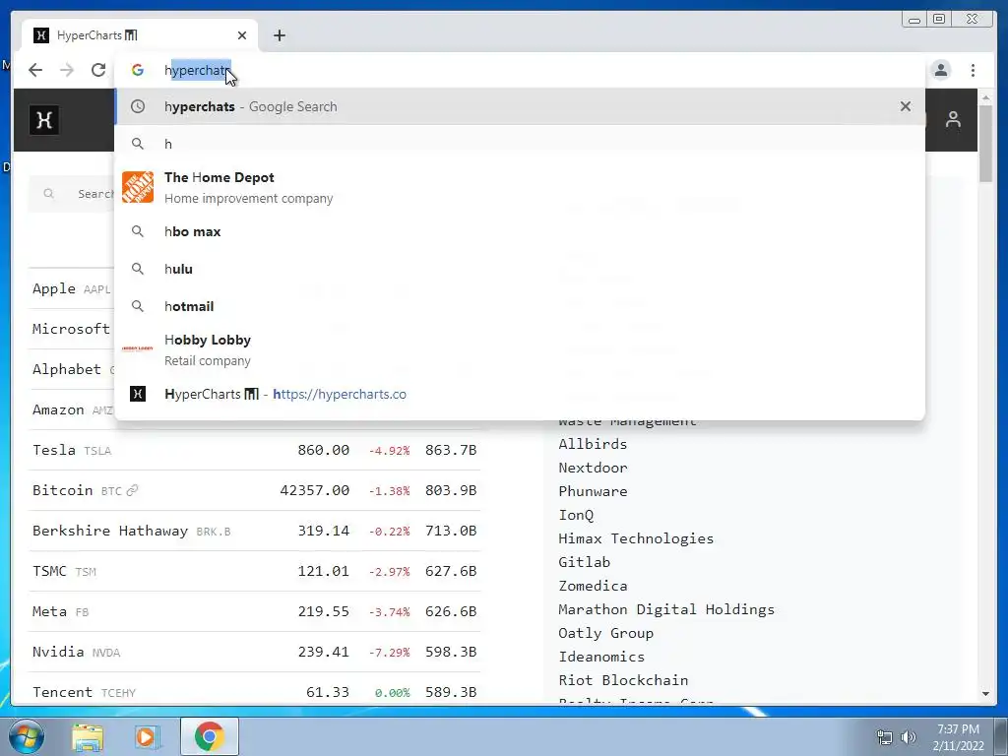Open Zomedica in the company list
Viewport: 1008px width, 756px height.
(593, 587)
